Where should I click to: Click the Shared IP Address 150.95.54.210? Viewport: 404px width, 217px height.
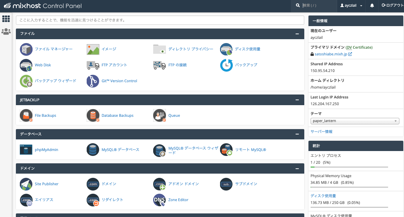tap(323, 71)
